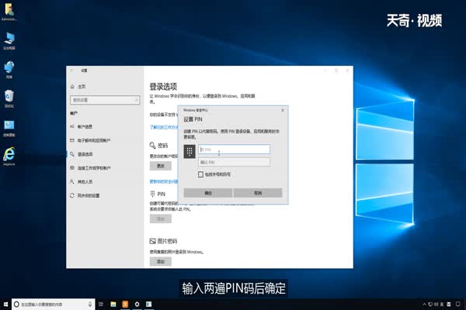Click the 图片密码 section heading

[x=167, y=241]
